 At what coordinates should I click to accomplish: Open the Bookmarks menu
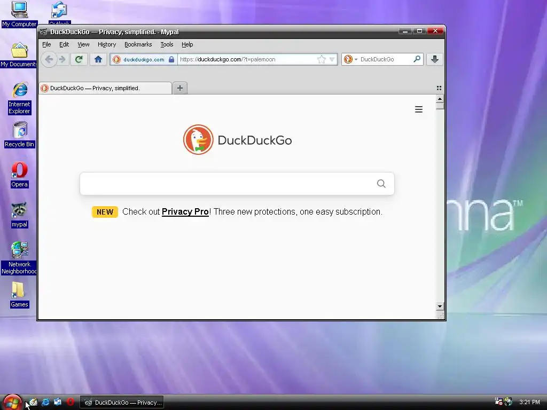pos(138,44)
